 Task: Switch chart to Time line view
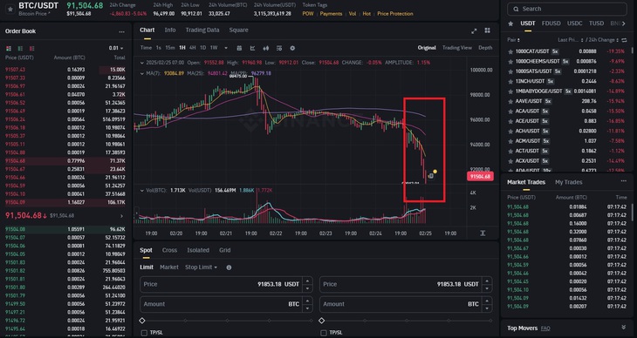tap(146, 48)
